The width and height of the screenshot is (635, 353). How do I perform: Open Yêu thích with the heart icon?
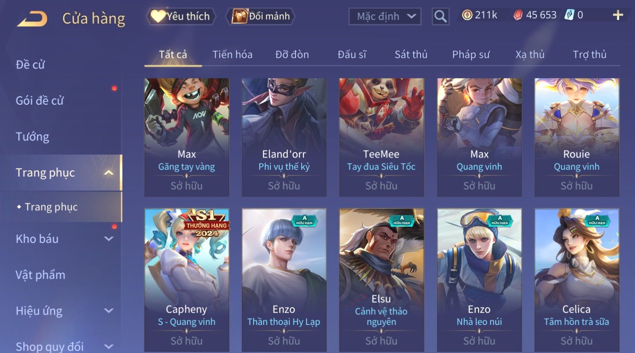[x=181, y=16]
